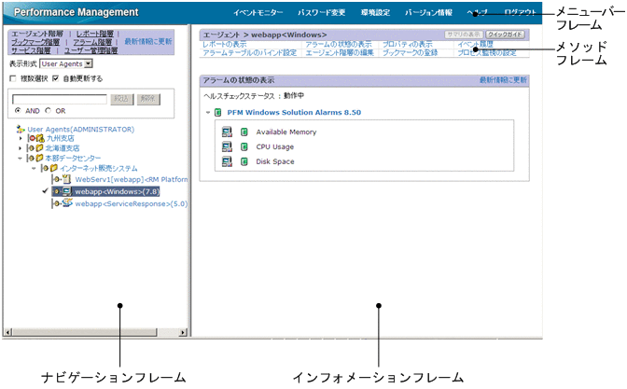The height and width of the screenshot is (389, 627).
Task: Click the サマリの表示 button
Action: coord(464,35)
